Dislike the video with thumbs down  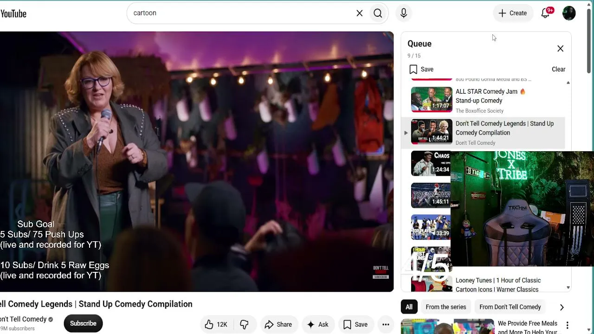tap(244, 324)
